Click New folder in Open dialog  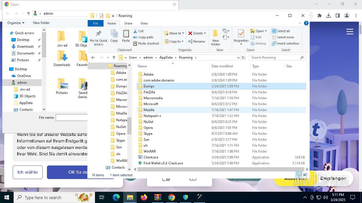click(41, 23)
